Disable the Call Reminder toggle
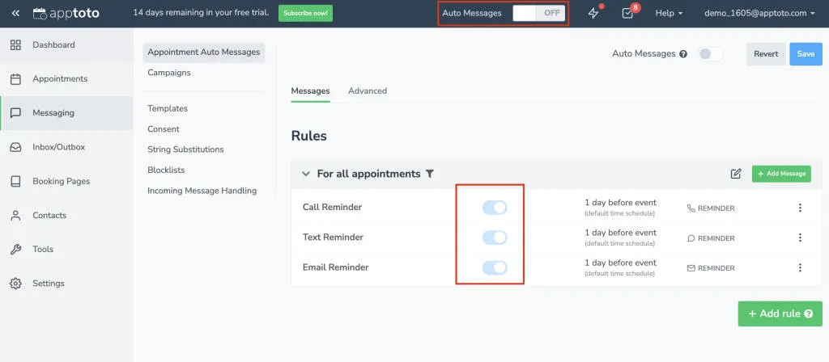 pos(495,208)
